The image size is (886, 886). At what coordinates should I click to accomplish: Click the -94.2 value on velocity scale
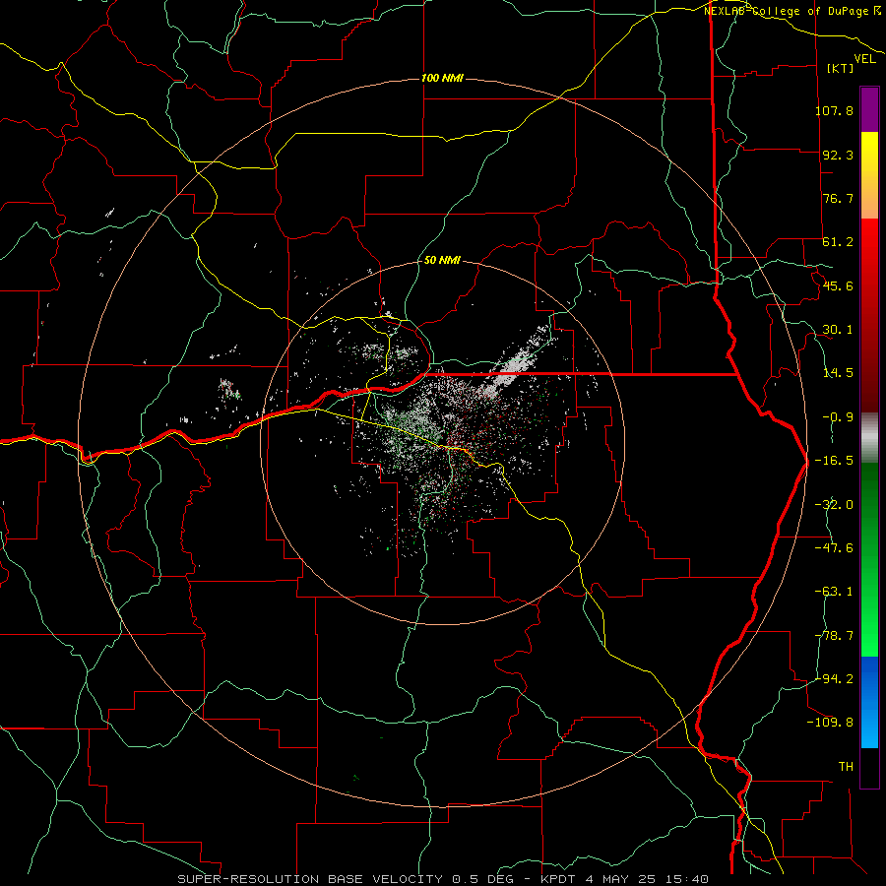pos(834,678)
